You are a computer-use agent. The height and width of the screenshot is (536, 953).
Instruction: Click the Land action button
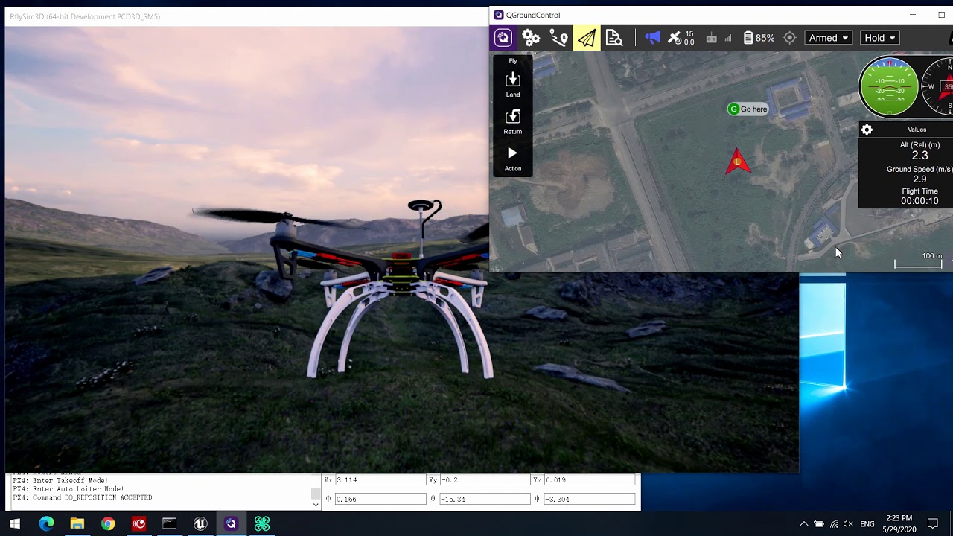pos(513,85)
